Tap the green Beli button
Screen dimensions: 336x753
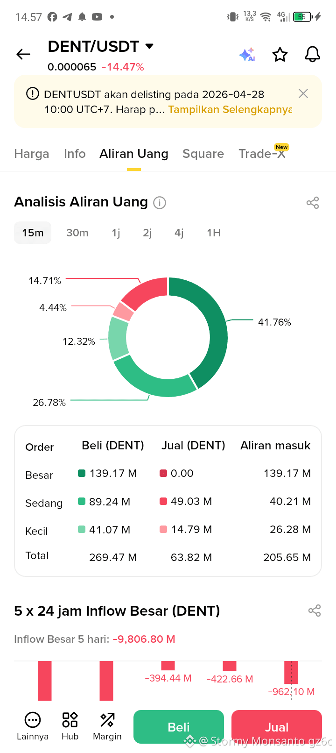[179, 727]
